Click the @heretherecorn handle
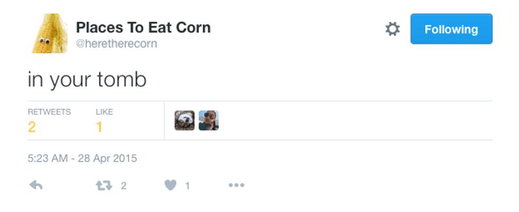 point(117,44)
